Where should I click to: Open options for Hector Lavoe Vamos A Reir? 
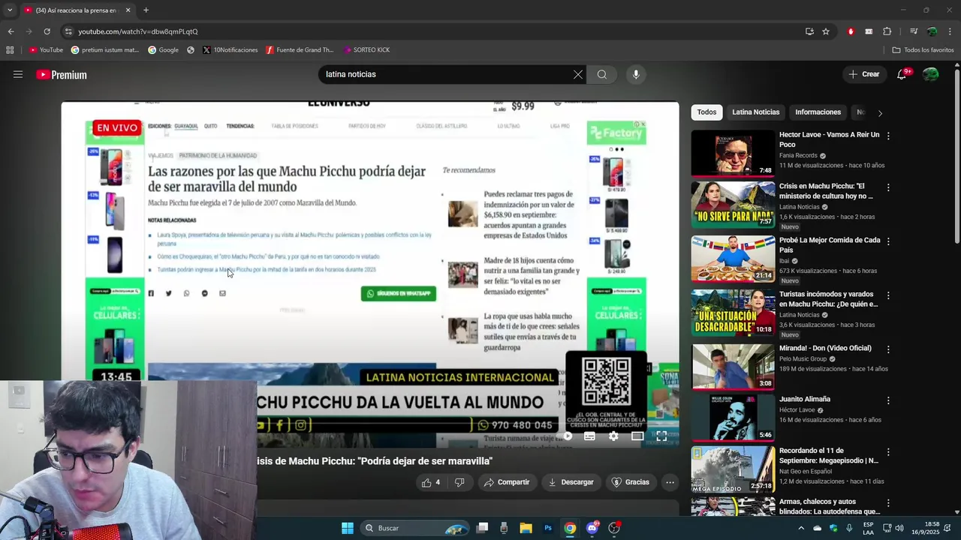tap(888, 136)
